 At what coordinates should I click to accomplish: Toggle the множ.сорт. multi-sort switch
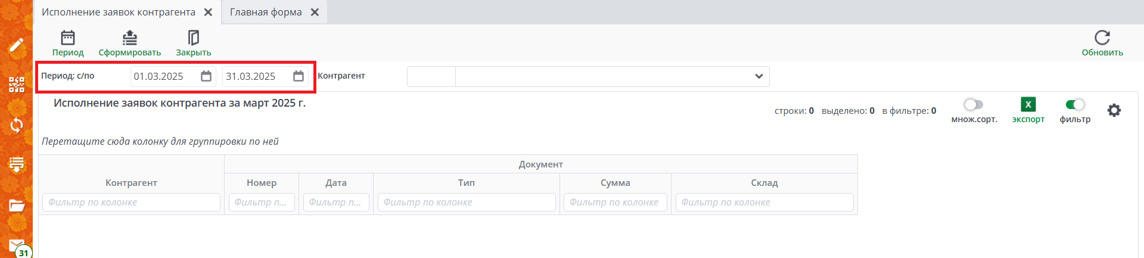(974, 105)
